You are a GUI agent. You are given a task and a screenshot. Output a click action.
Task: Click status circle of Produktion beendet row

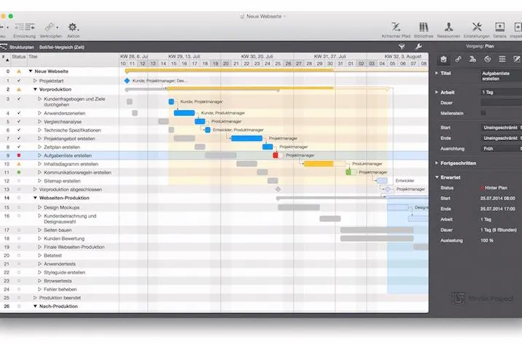(19, 298)
